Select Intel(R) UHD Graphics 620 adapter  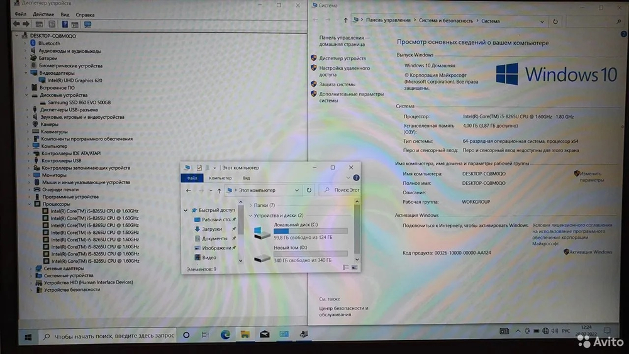click(x=75, y=80)
